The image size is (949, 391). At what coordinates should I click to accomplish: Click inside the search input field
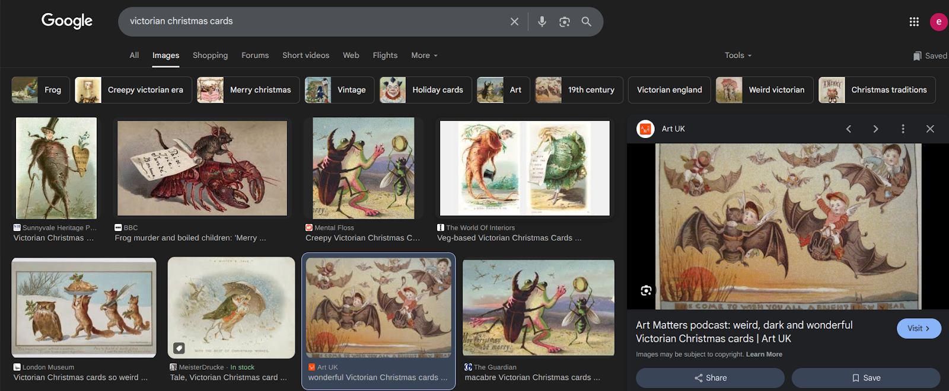[314, 21]
